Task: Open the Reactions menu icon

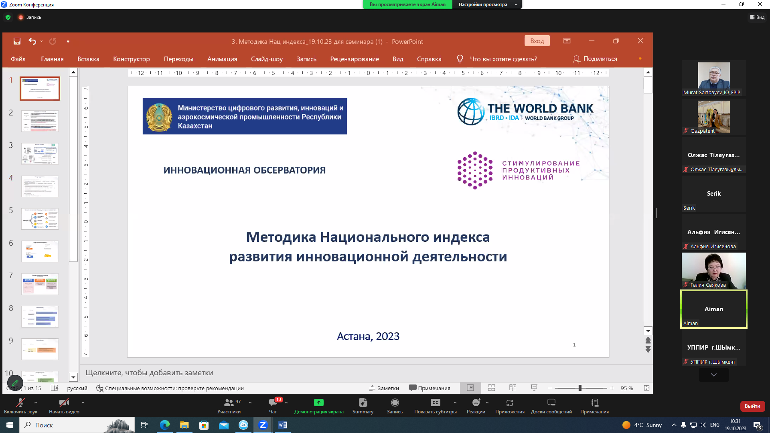Action: click(x=476, y=403)
